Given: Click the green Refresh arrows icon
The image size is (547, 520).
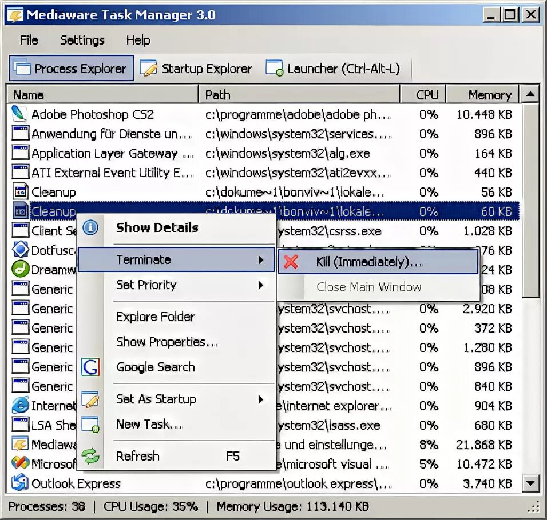Looking at the screenshot, I should (x=90, y=456).
